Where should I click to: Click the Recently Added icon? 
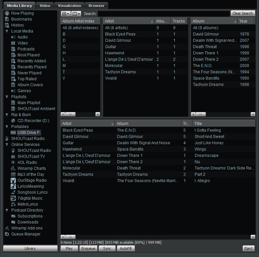pyautogui.click(x=13, y=61)
